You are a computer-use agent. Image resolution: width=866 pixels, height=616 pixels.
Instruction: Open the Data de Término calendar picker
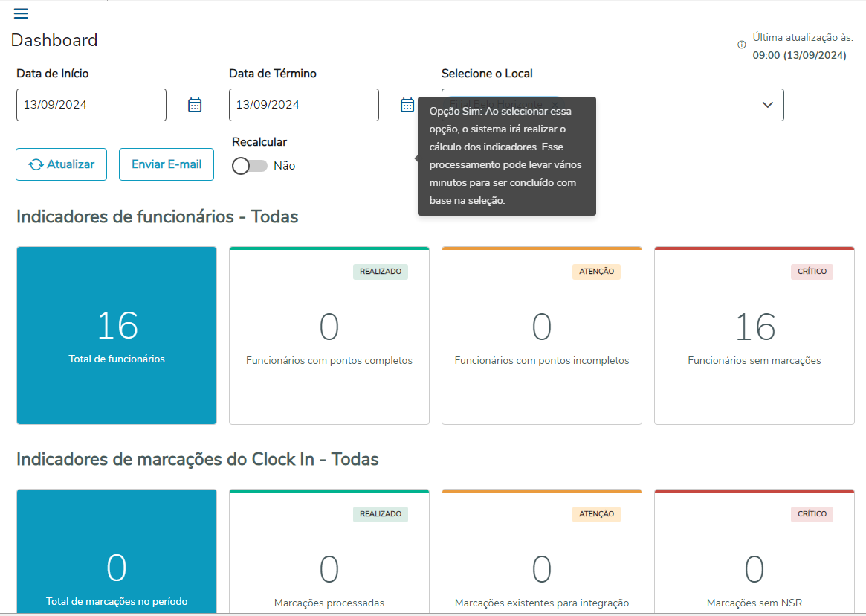[x=407, y=105]
